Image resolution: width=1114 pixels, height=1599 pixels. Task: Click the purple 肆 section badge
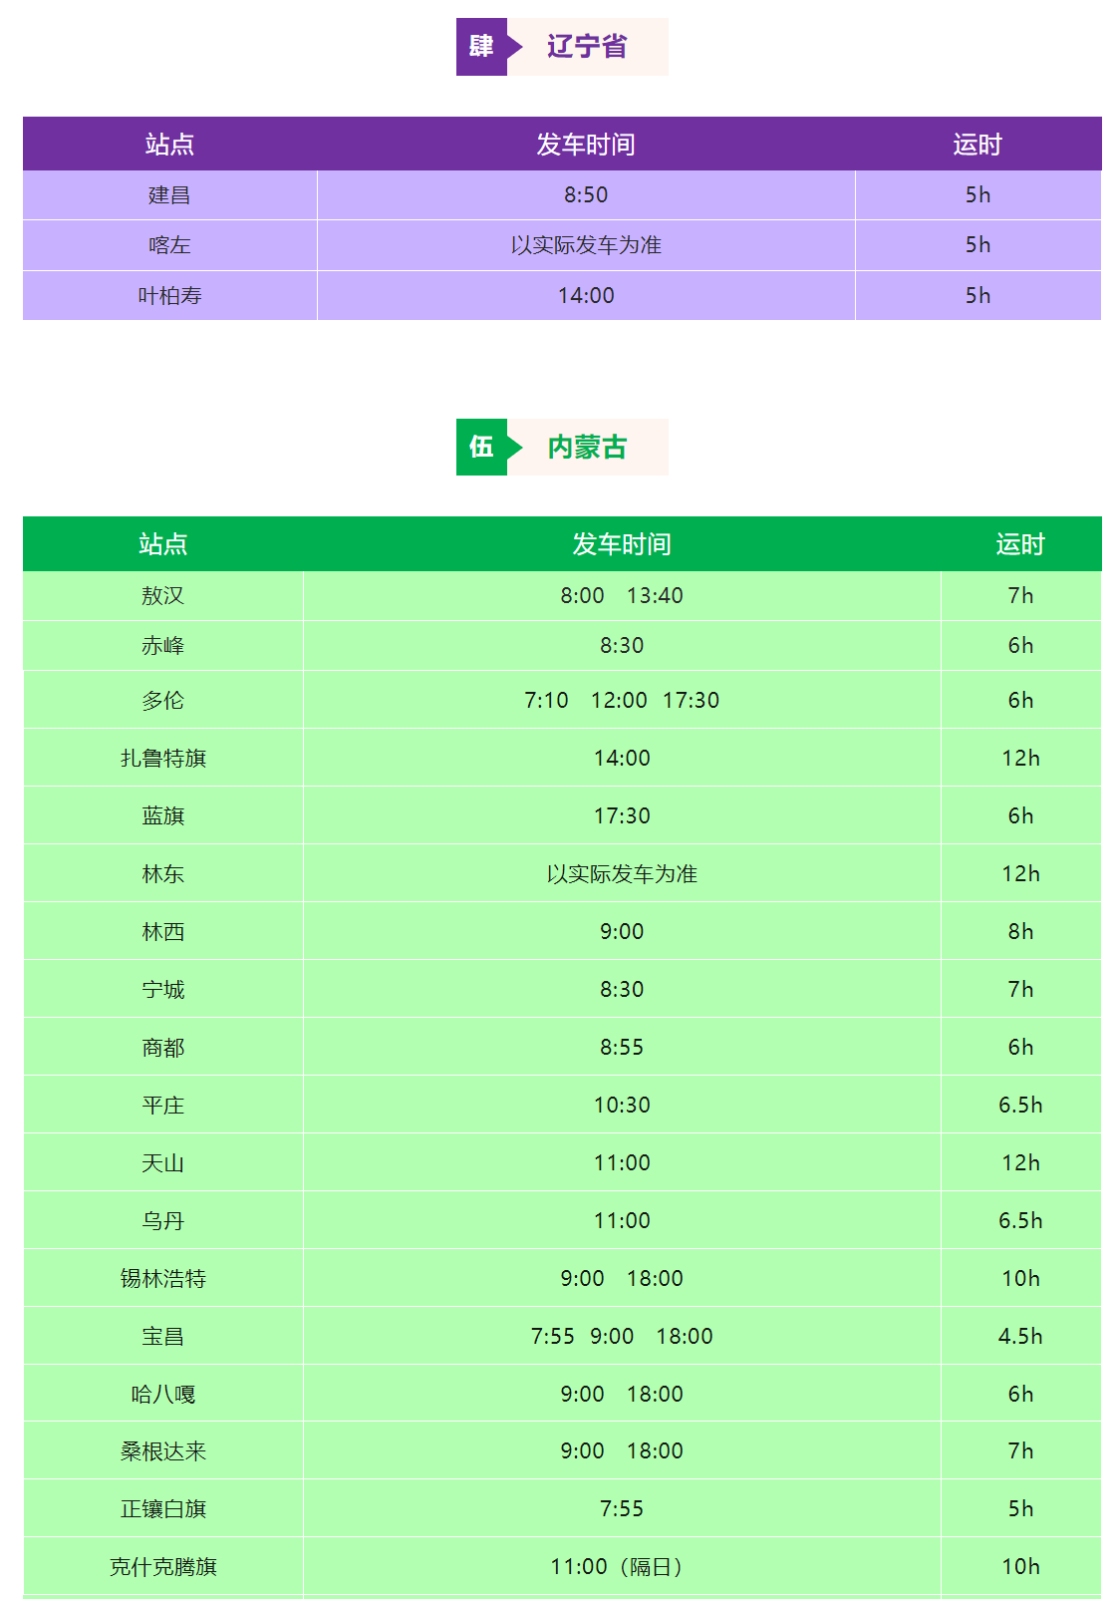[x=481, y=46]
